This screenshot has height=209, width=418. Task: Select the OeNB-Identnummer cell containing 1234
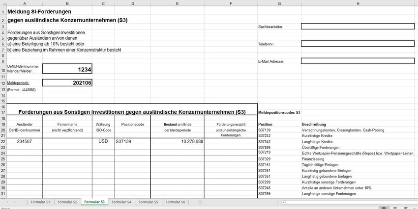pyautogui.click(x=67, y=70)
